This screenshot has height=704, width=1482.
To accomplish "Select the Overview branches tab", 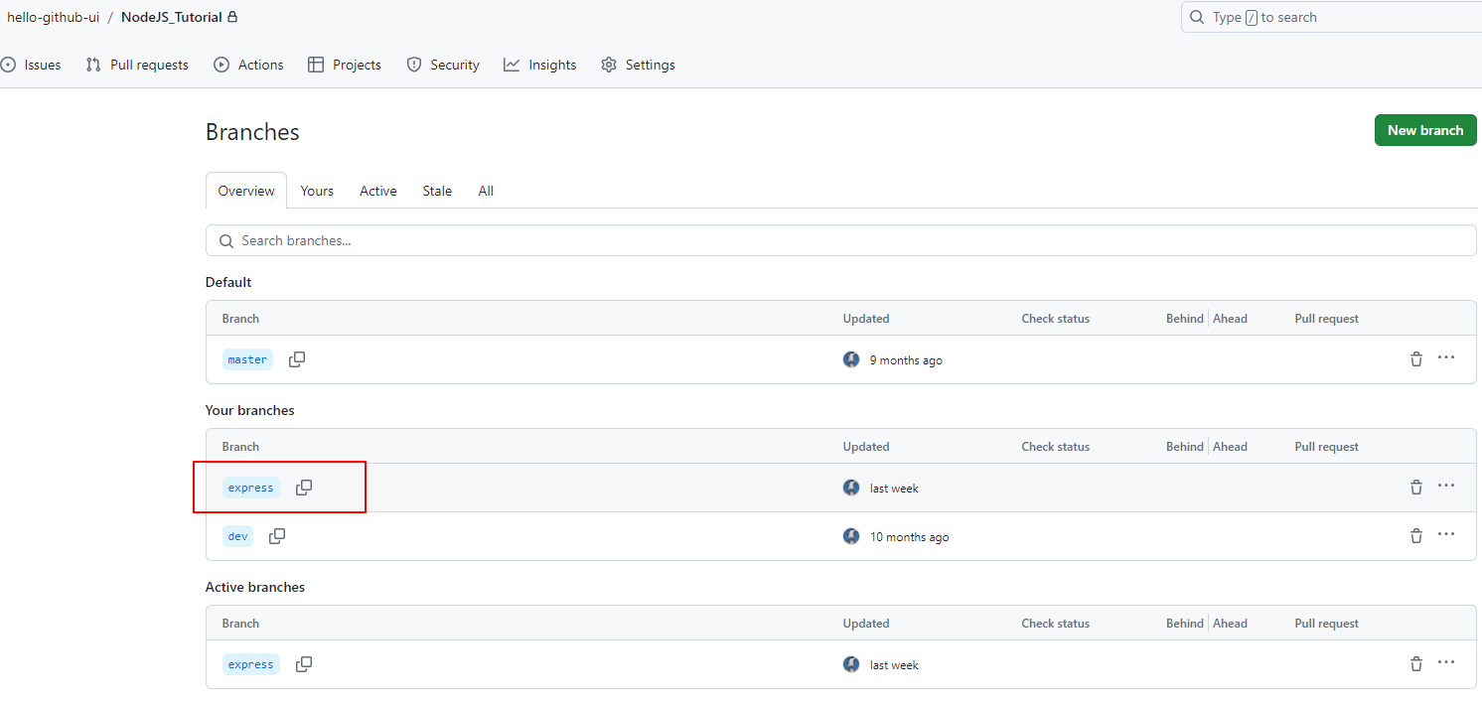I will 246,191.
